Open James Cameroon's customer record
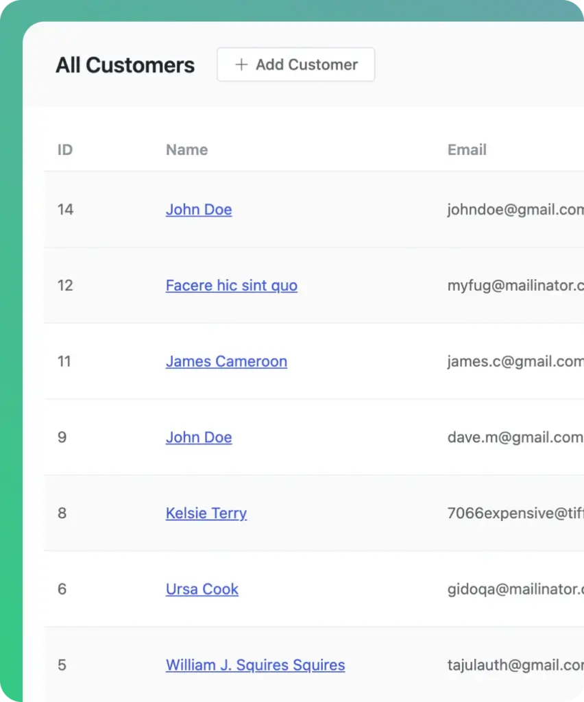This screenshot has height=702, width=584. coord(226,361)
